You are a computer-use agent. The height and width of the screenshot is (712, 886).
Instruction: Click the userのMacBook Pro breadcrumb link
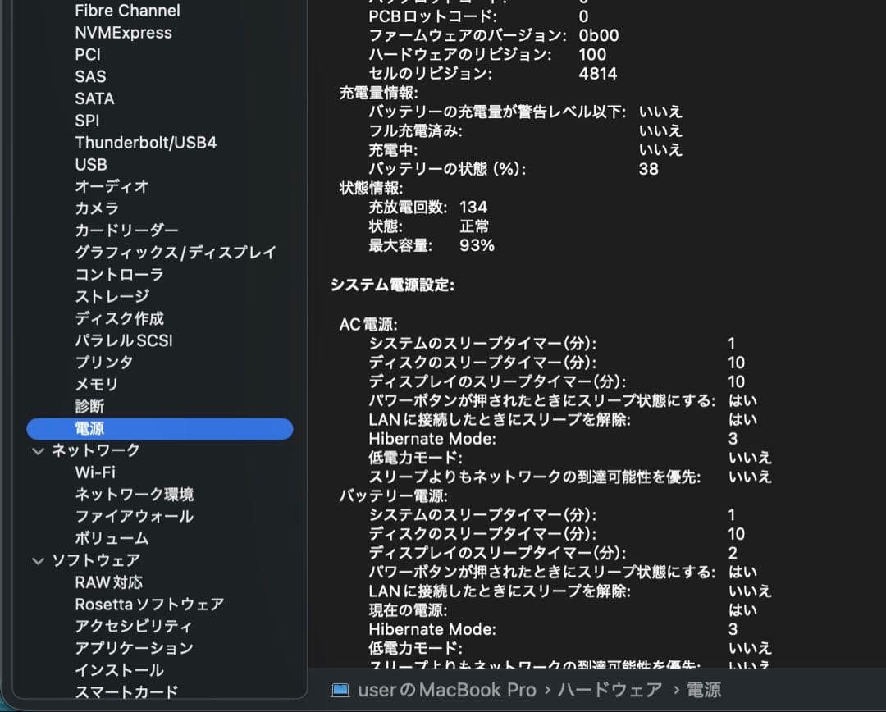point(448,690)
